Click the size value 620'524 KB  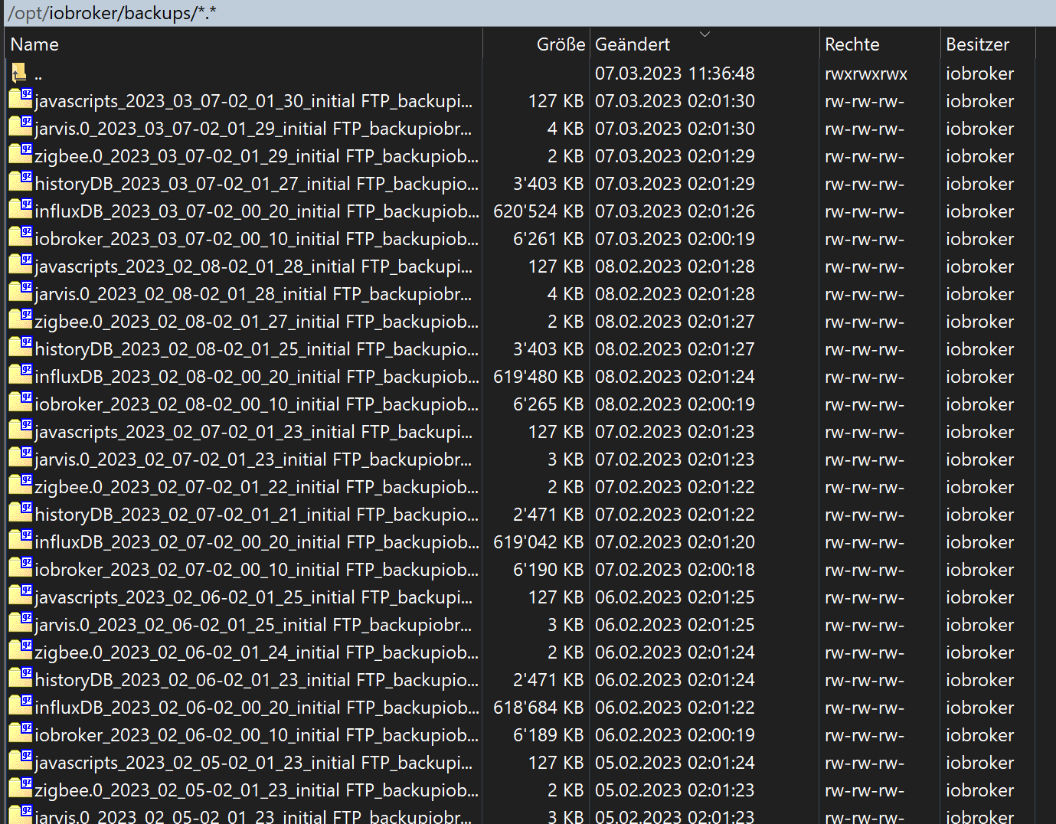coord(538,211)
